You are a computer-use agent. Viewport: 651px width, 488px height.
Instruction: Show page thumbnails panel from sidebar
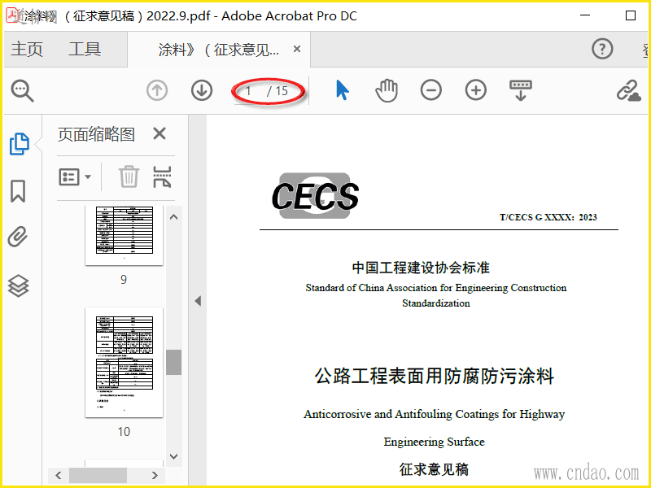tap(19, 144)
